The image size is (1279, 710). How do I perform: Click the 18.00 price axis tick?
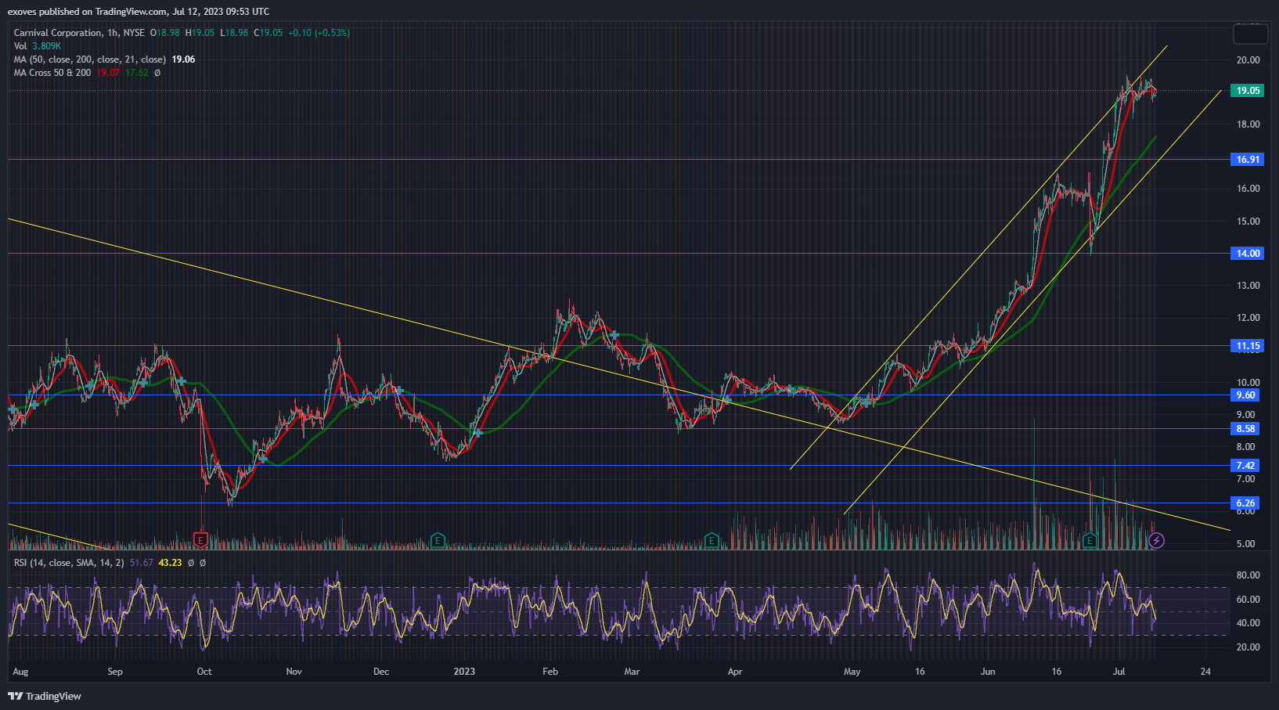coord(1248,124)
